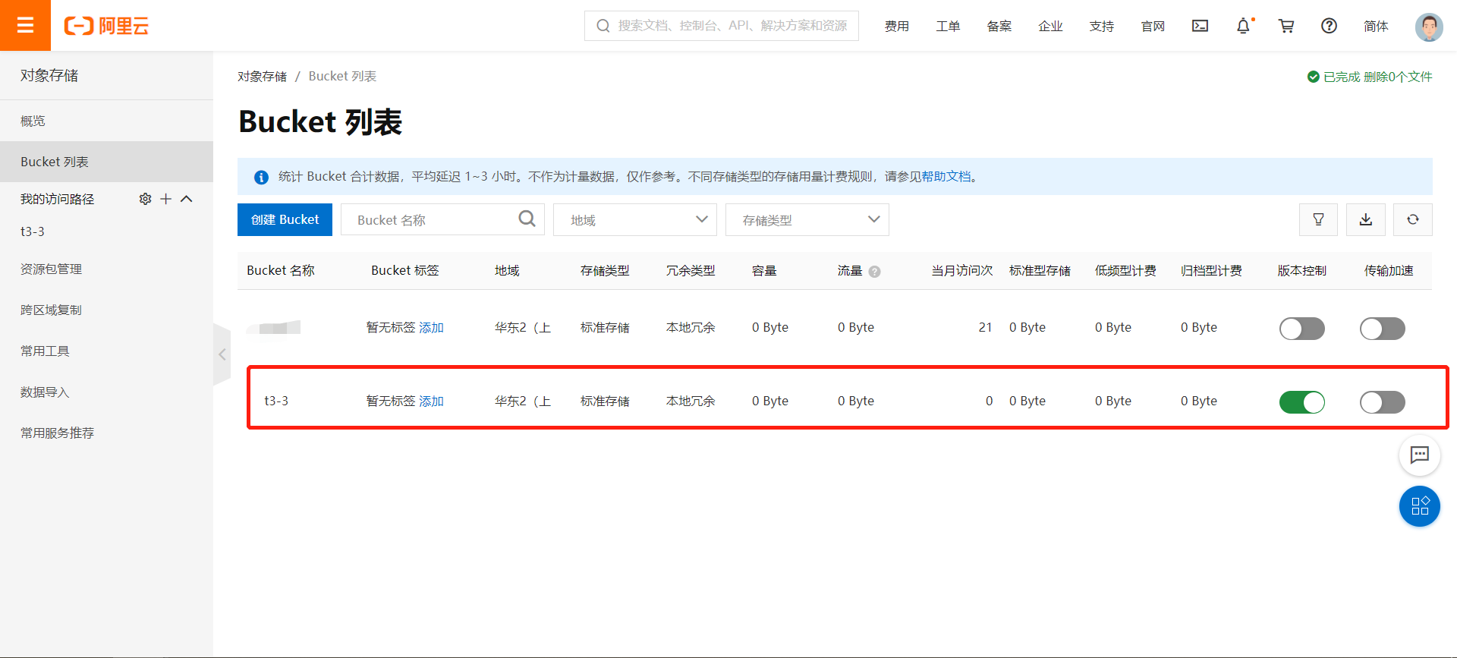
Task: Click the Alibaba Cloud logo
Action: click(x=106, y=26)
